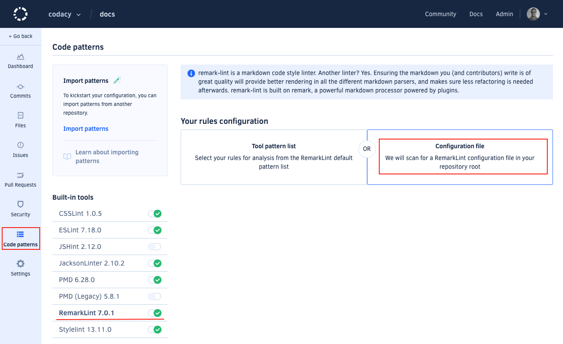
Task: Click the book icon next to Learn about importing
Action: 67,157
